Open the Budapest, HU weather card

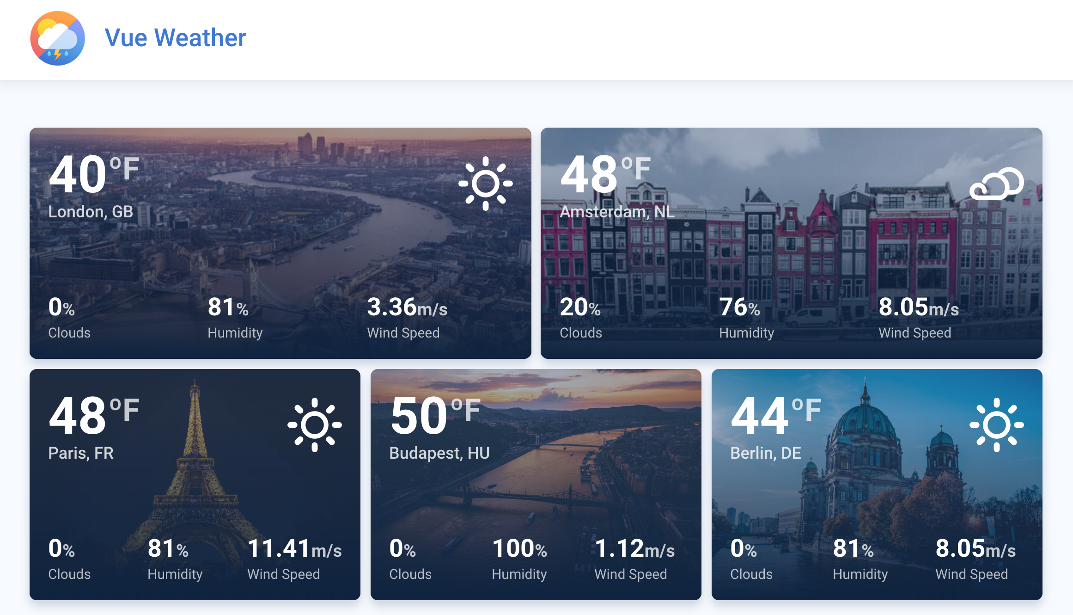point(536,485)
